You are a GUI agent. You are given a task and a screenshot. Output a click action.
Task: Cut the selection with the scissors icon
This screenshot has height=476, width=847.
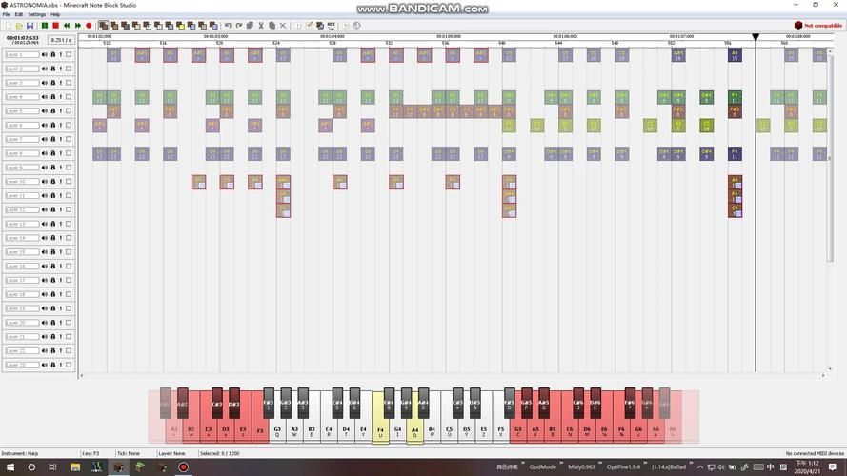261,26
